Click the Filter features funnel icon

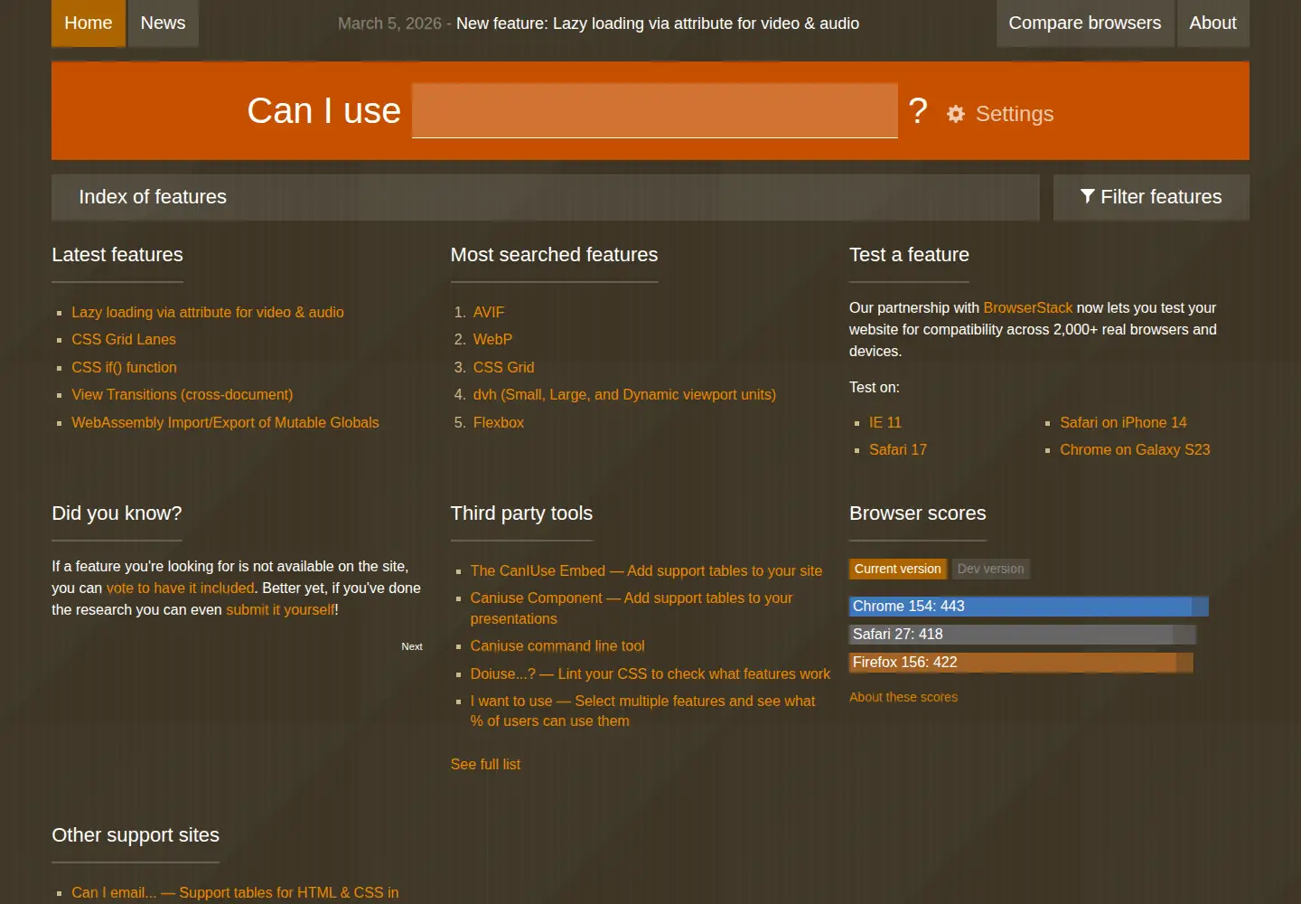[1088, 196]
